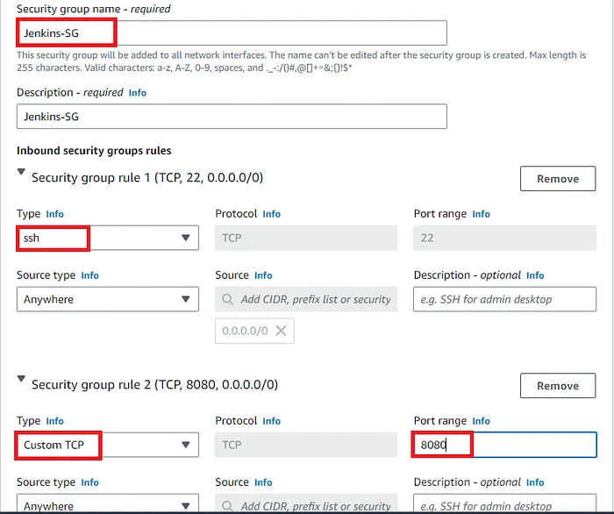Open the Info link next to Description - required
This screenshot has height=514, width=614.
coord(138,93)
